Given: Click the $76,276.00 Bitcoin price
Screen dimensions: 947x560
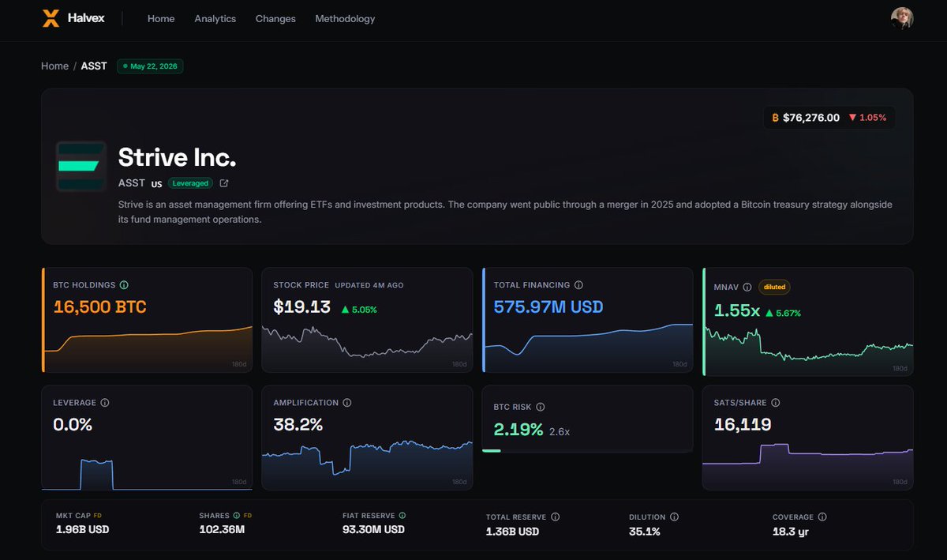Looking at the screenshot, I should pyautogui.click(x=811, y=118).
